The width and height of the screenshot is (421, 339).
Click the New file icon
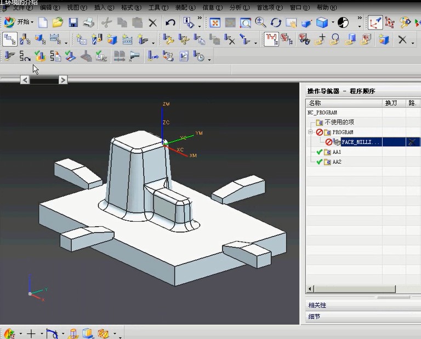point(43,22)
